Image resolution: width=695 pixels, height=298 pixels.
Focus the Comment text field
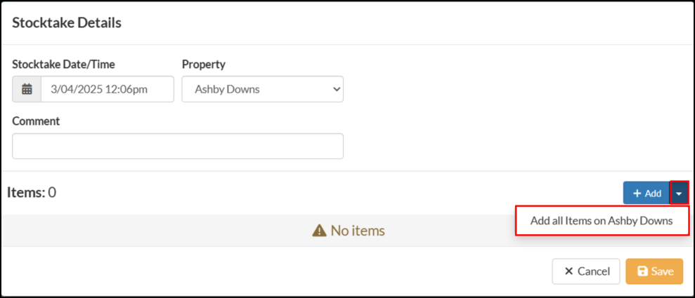pos(178,146)
